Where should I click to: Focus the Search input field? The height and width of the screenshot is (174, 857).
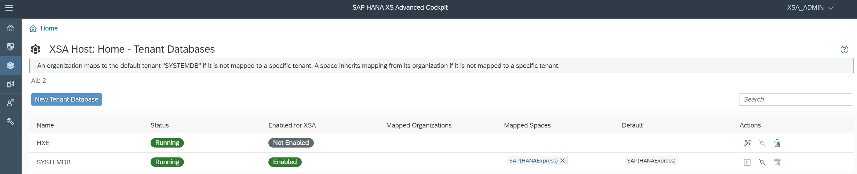click(795, 99)
